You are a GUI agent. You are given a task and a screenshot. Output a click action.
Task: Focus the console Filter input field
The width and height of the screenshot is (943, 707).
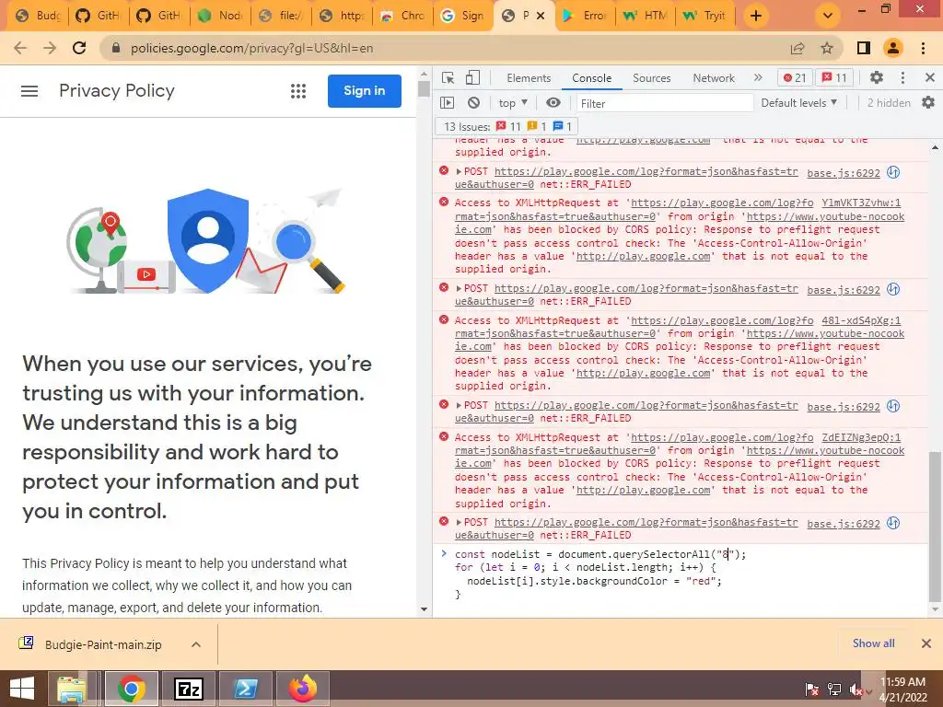(x=665, y=103)
